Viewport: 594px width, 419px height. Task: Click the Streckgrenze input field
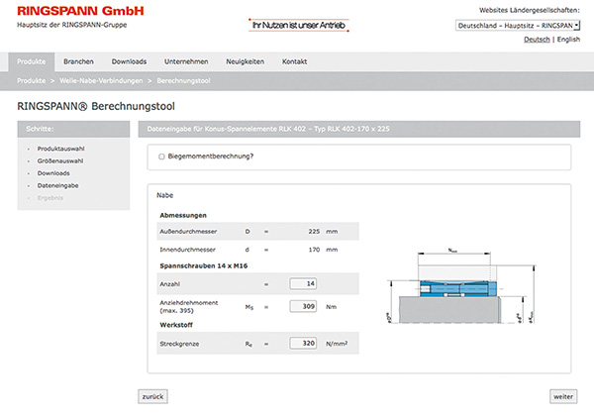(303, 344)
